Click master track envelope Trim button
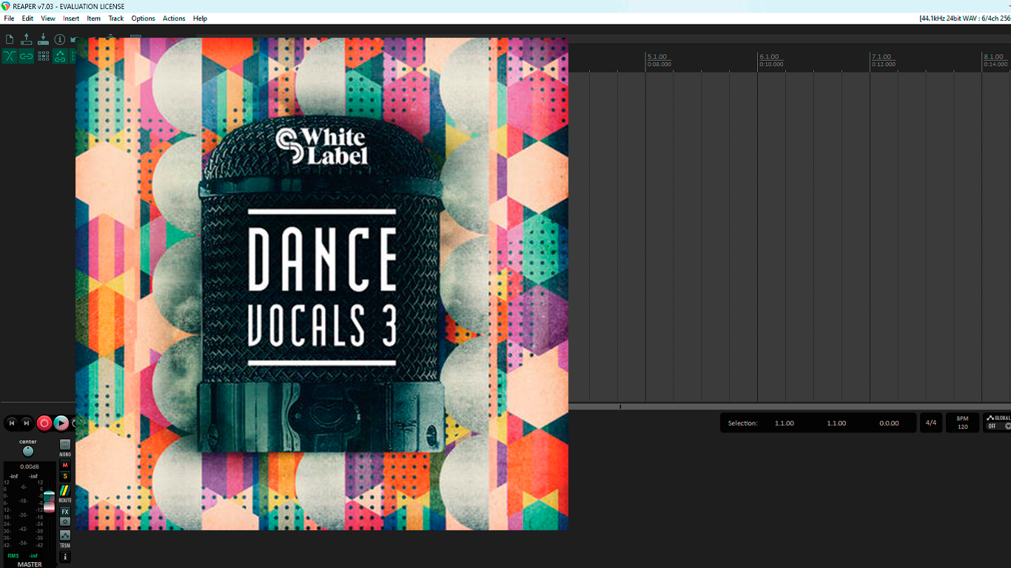 click(65, 535)
